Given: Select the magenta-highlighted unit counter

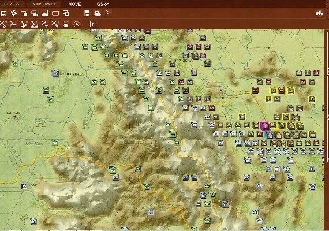Looking at the screenshot, I should click(x=264, y=126).
